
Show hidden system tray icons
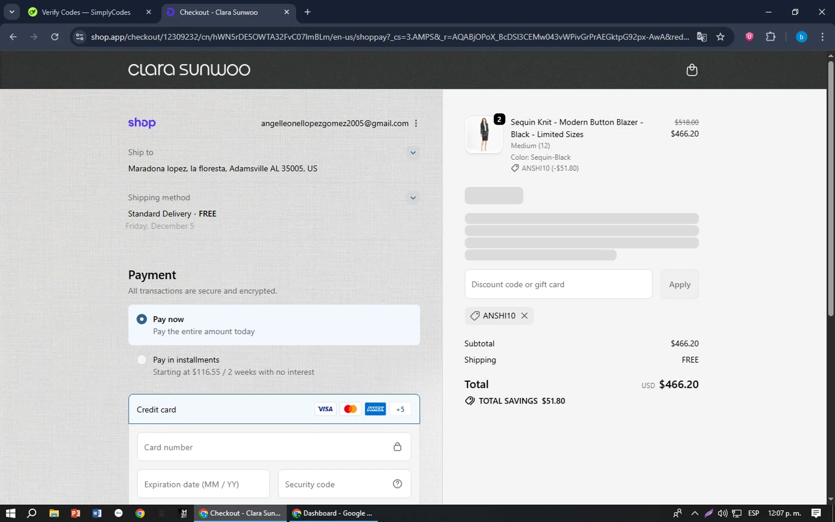coord(695,513)
